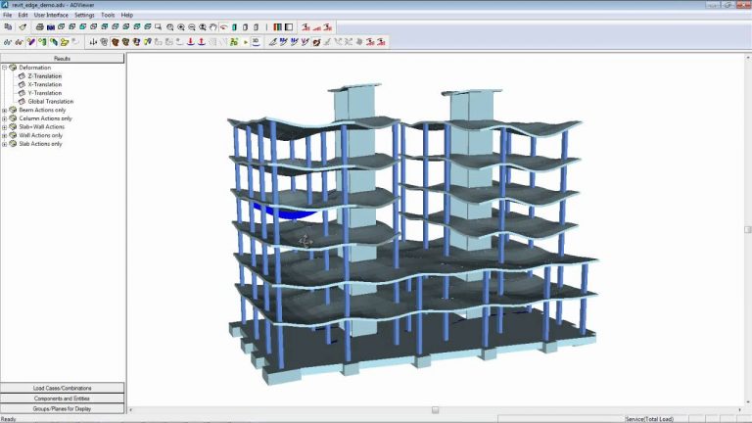Image resolution: width=752 pixels, height=423 pixels.
Task: Open the Help menu
Action: click(x=126, y=16)
